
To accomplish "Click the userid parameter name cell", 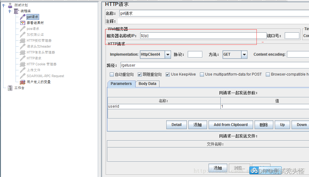I will (164, 106).
